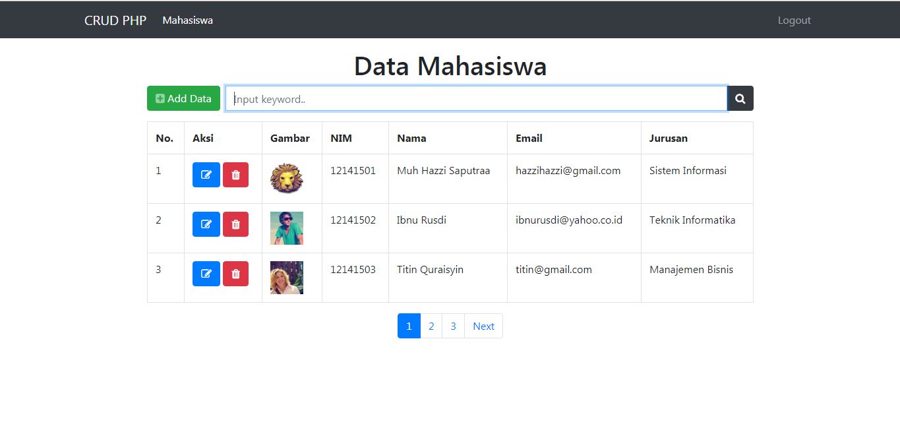Click trash icon for Ibnu Rusdi
The width and height of the screenshot is (900, 434).
[x=235, y=224]
